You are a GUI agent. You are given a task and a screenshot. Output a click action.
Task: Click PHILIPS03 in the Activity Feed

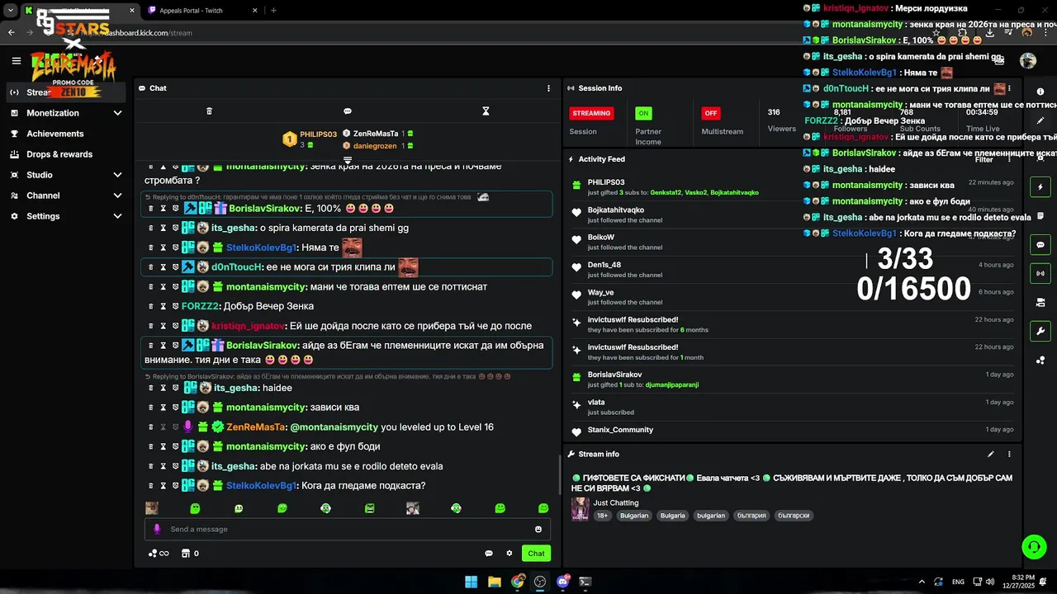(x=606, y=182)
